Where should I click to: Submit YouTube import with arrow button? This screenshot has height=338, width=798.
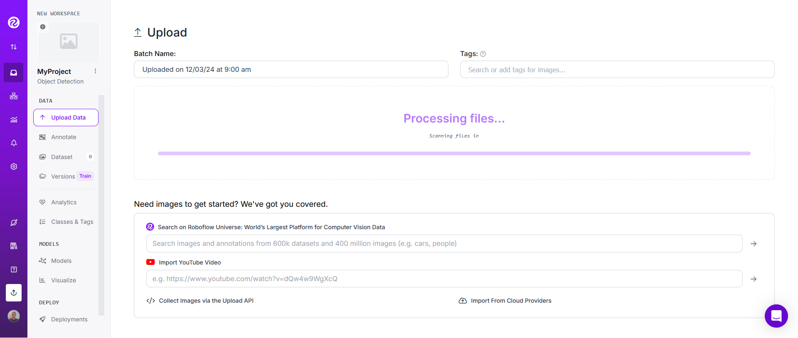tap(754, 279)
